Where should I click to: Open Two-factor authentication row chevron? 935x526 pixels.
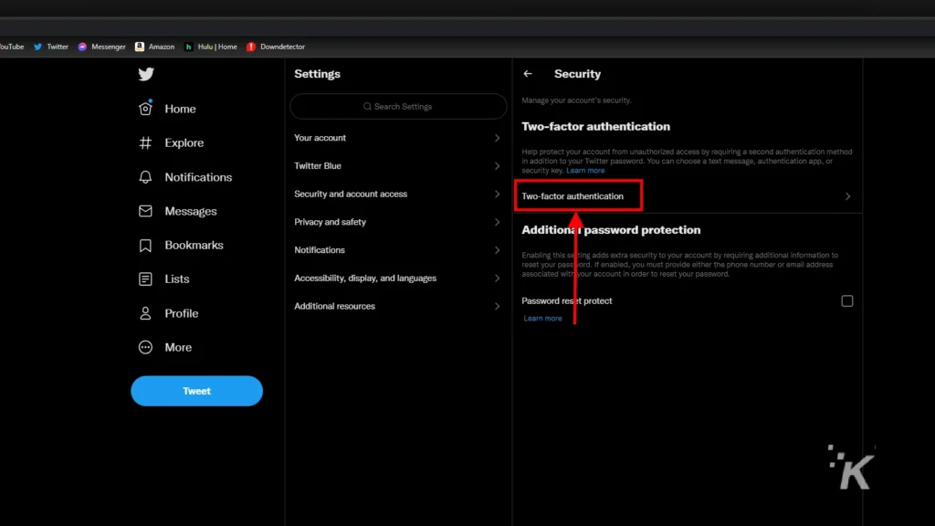pyautogui.click(x=847, y=196)
